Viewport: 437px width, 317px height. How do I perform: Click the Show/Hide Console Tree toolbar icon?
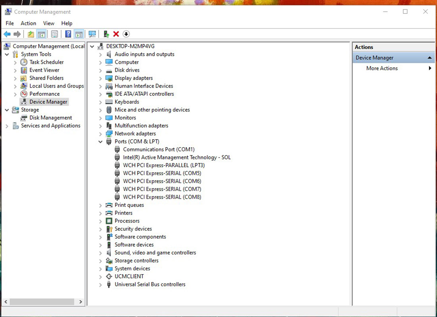[41, 34]
